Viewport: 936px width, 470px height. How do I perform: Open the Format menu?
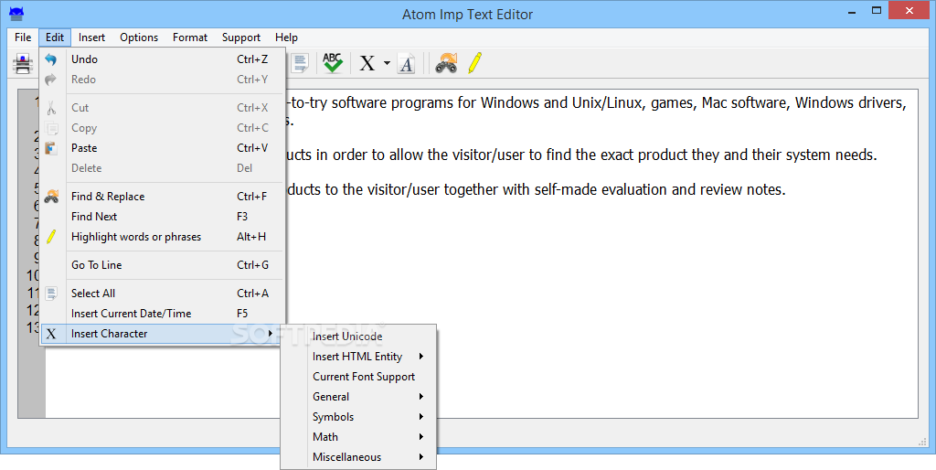(190, 37)
